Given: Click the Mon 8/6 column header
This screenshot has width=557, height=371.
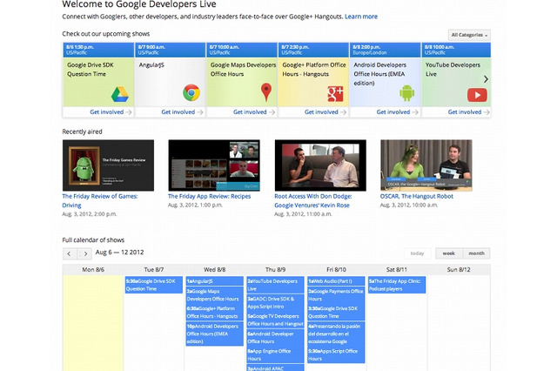Looking at the screenshot, I should [x=93, y=270].
